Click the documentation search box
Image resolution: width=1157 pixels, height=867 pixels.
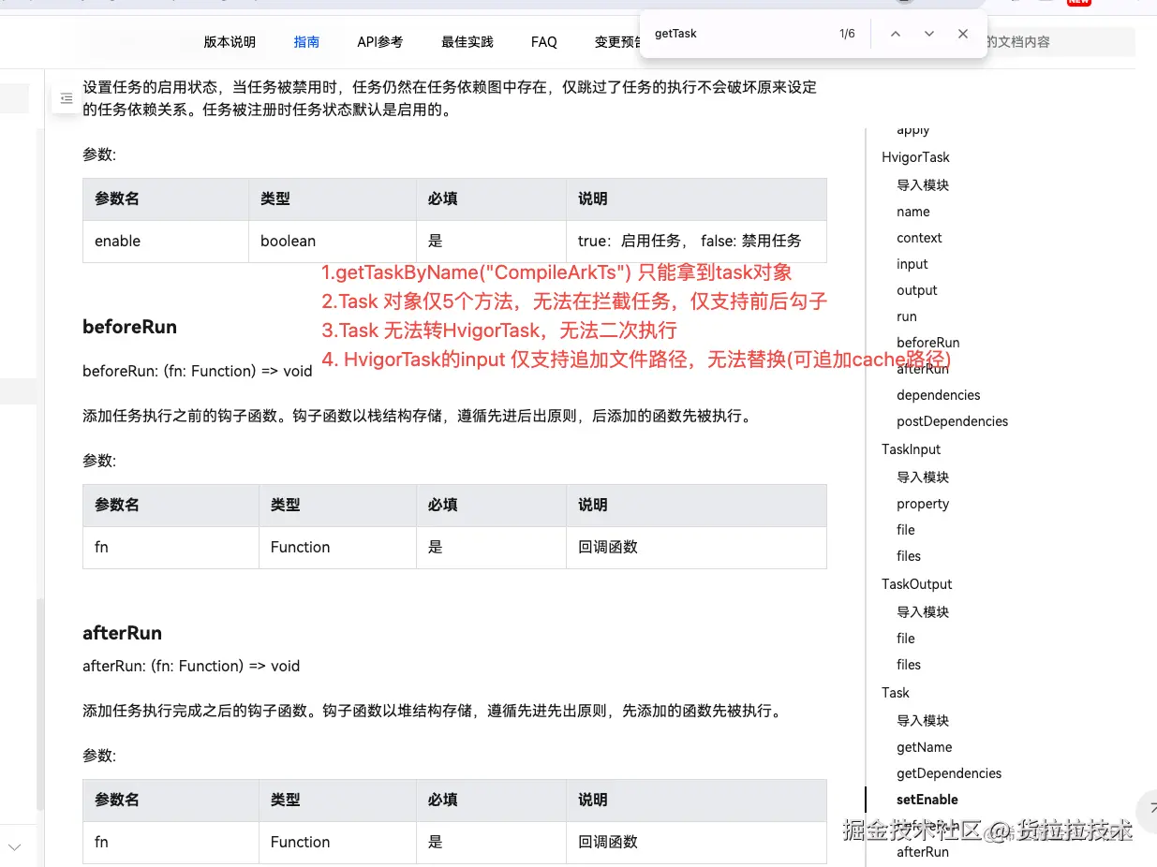1059,42
